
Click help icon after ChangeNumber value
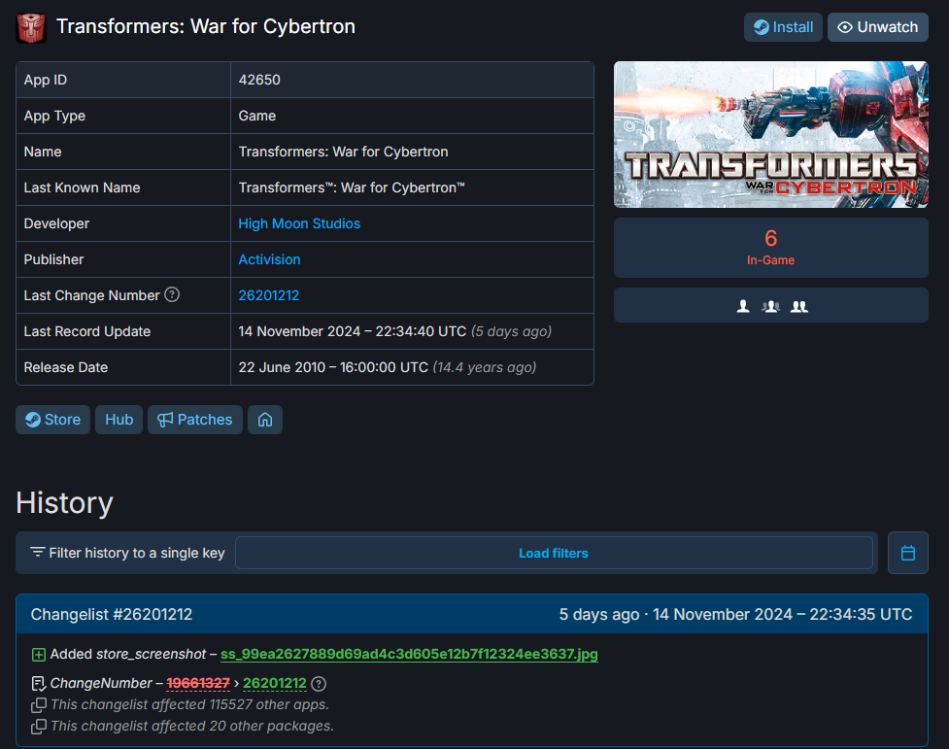[319, 684]
